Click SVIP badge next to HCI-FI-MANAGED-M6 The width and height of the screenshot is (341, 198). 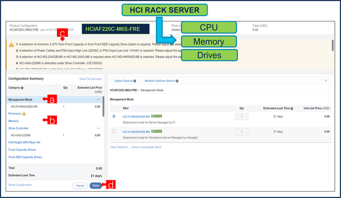[156, 116]
